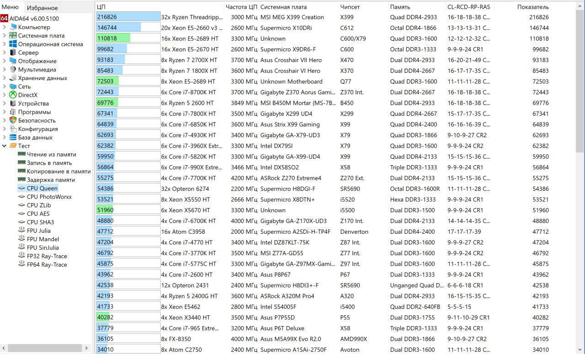The image size is (585, 354).
Task: Sort by the Частота ЦП column header
Action: point(241,7)
